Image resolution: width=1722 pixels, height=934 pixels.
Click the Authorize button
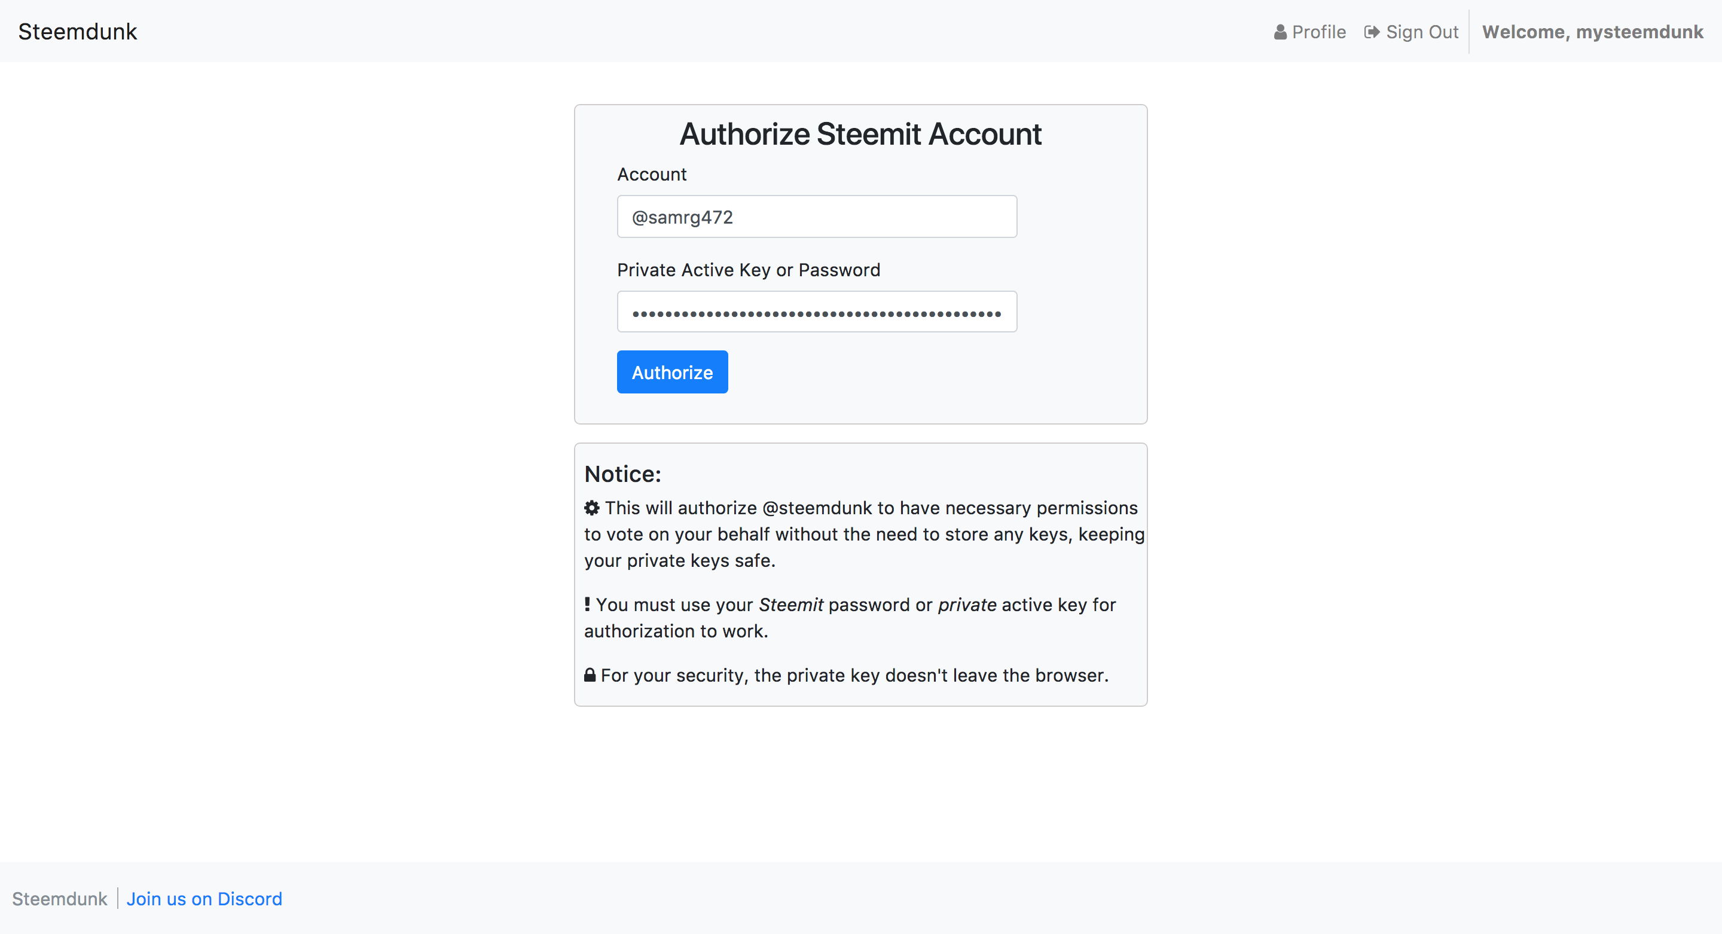click(673, 372)
